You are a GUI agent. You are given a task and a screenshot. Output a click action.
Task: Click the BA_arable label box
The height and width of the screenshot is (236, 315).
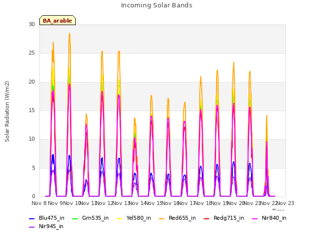tap(58, 20)
